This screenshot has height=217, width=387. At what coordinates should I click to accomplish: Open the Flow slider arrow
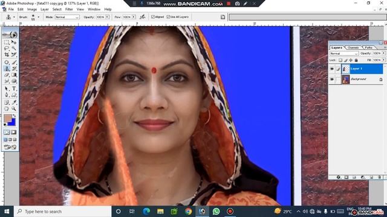[x=134, y=17]
